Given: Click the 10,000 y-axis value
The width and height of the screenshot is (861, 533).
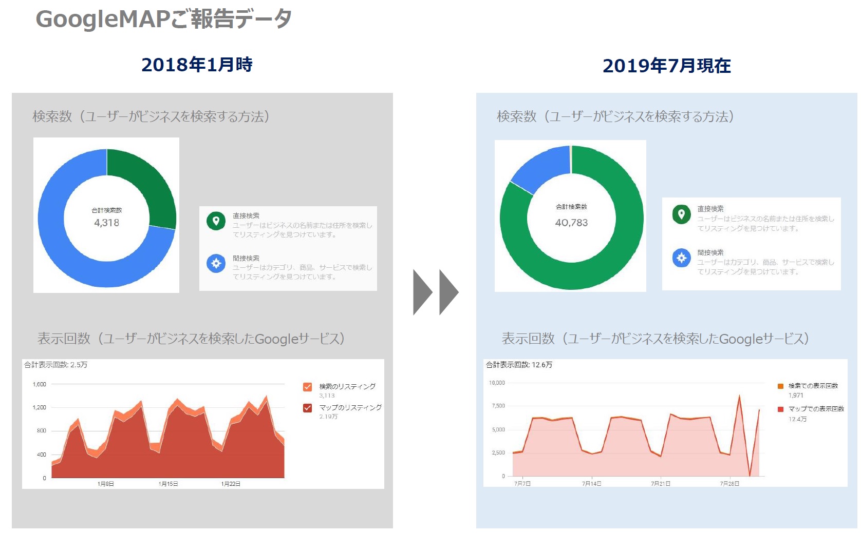Looking at the screenshot, I should click(x=497, y=383).
